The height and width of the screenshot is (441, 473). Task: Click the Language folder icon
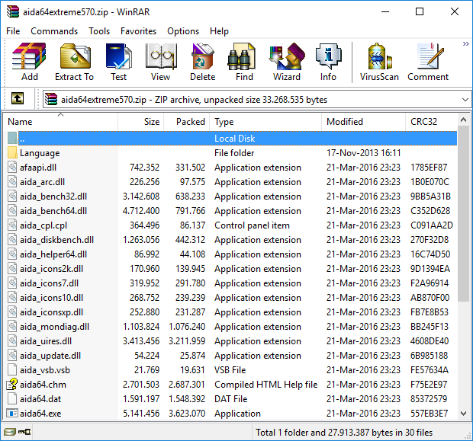click(12, 153)
